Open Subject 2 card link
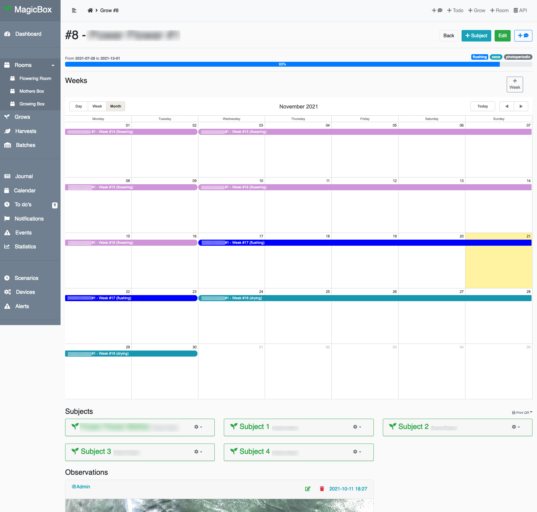Screen dimensions: 537x512 (413, 427)
